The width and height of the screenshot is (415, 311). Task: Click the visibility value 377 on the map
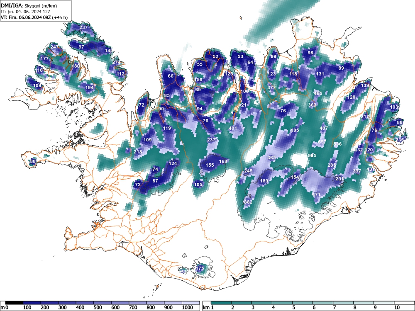271,87
